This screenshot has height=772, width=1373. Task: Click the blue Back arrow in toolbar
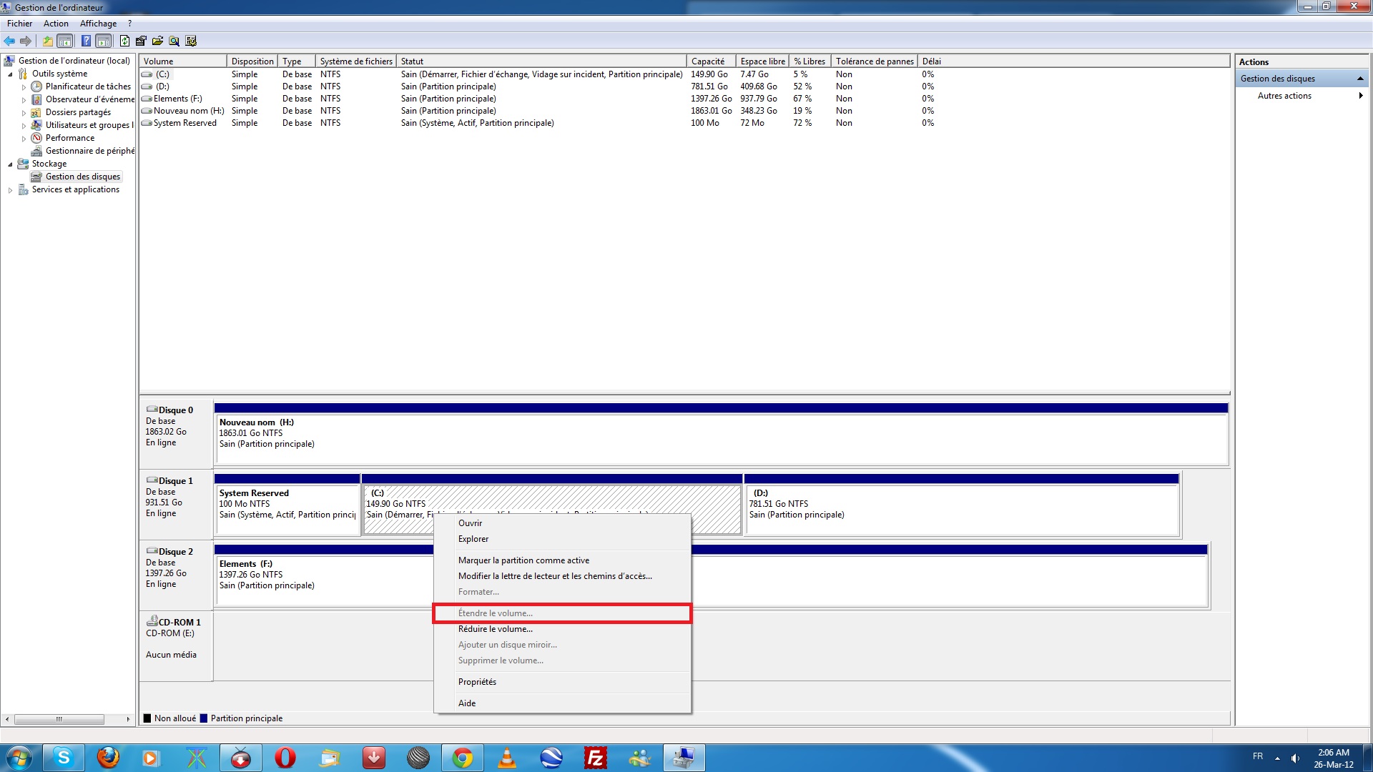tap(9, 41)
